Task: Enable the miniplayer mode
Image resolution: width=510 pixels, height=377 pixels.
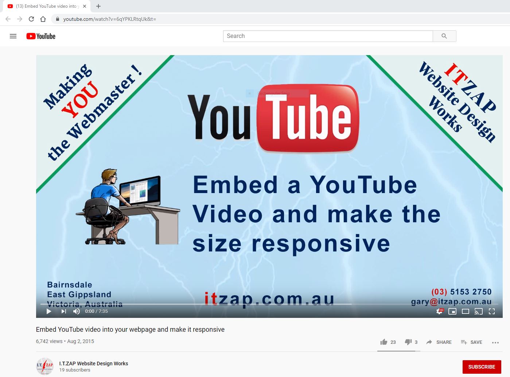Action: pos(452,311)
